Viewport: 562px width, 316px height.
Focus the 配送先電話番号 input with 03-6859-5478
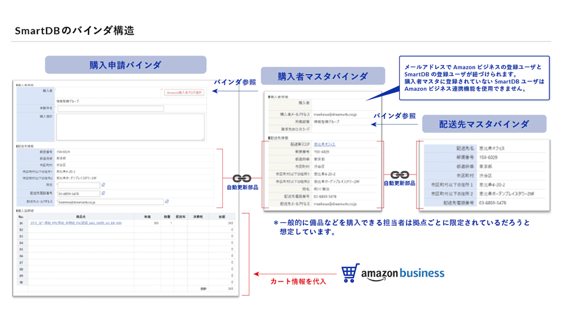point(78,194)
